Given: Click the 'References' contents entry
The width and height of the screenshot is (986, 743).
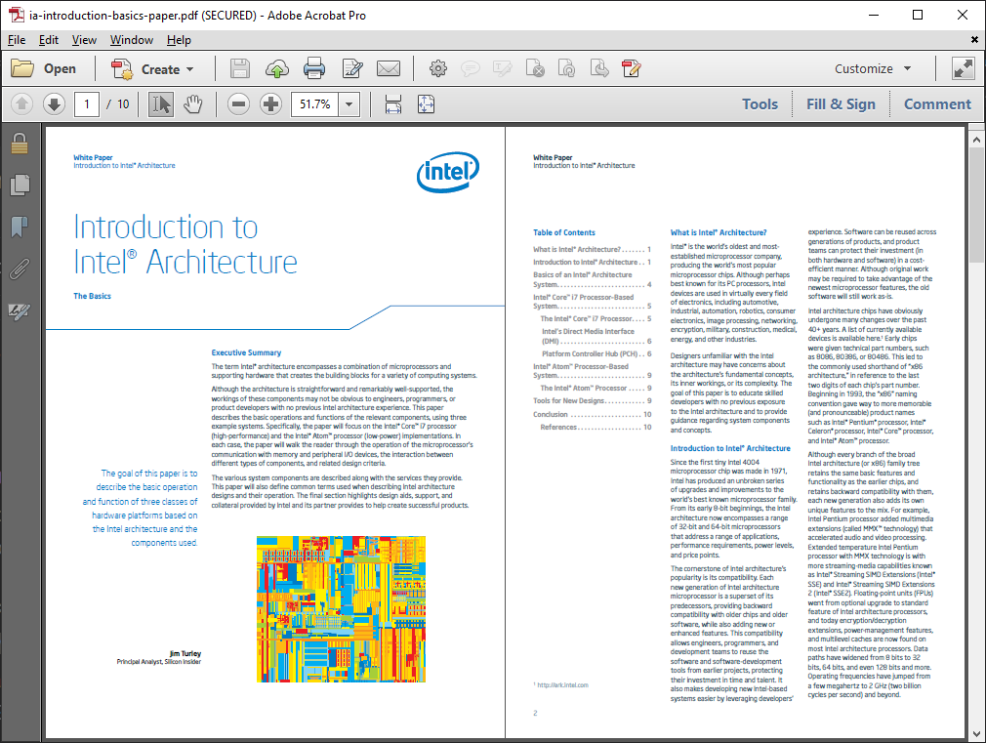Looking at the screenshot, I should [x=596, y=428].
